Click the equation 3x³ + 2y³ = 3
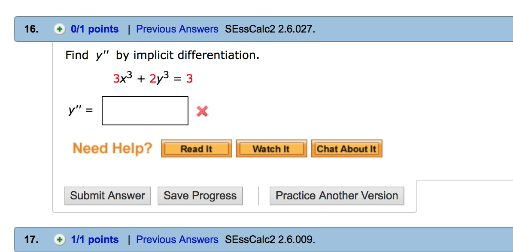513x252 pixels. pos(153,79)
